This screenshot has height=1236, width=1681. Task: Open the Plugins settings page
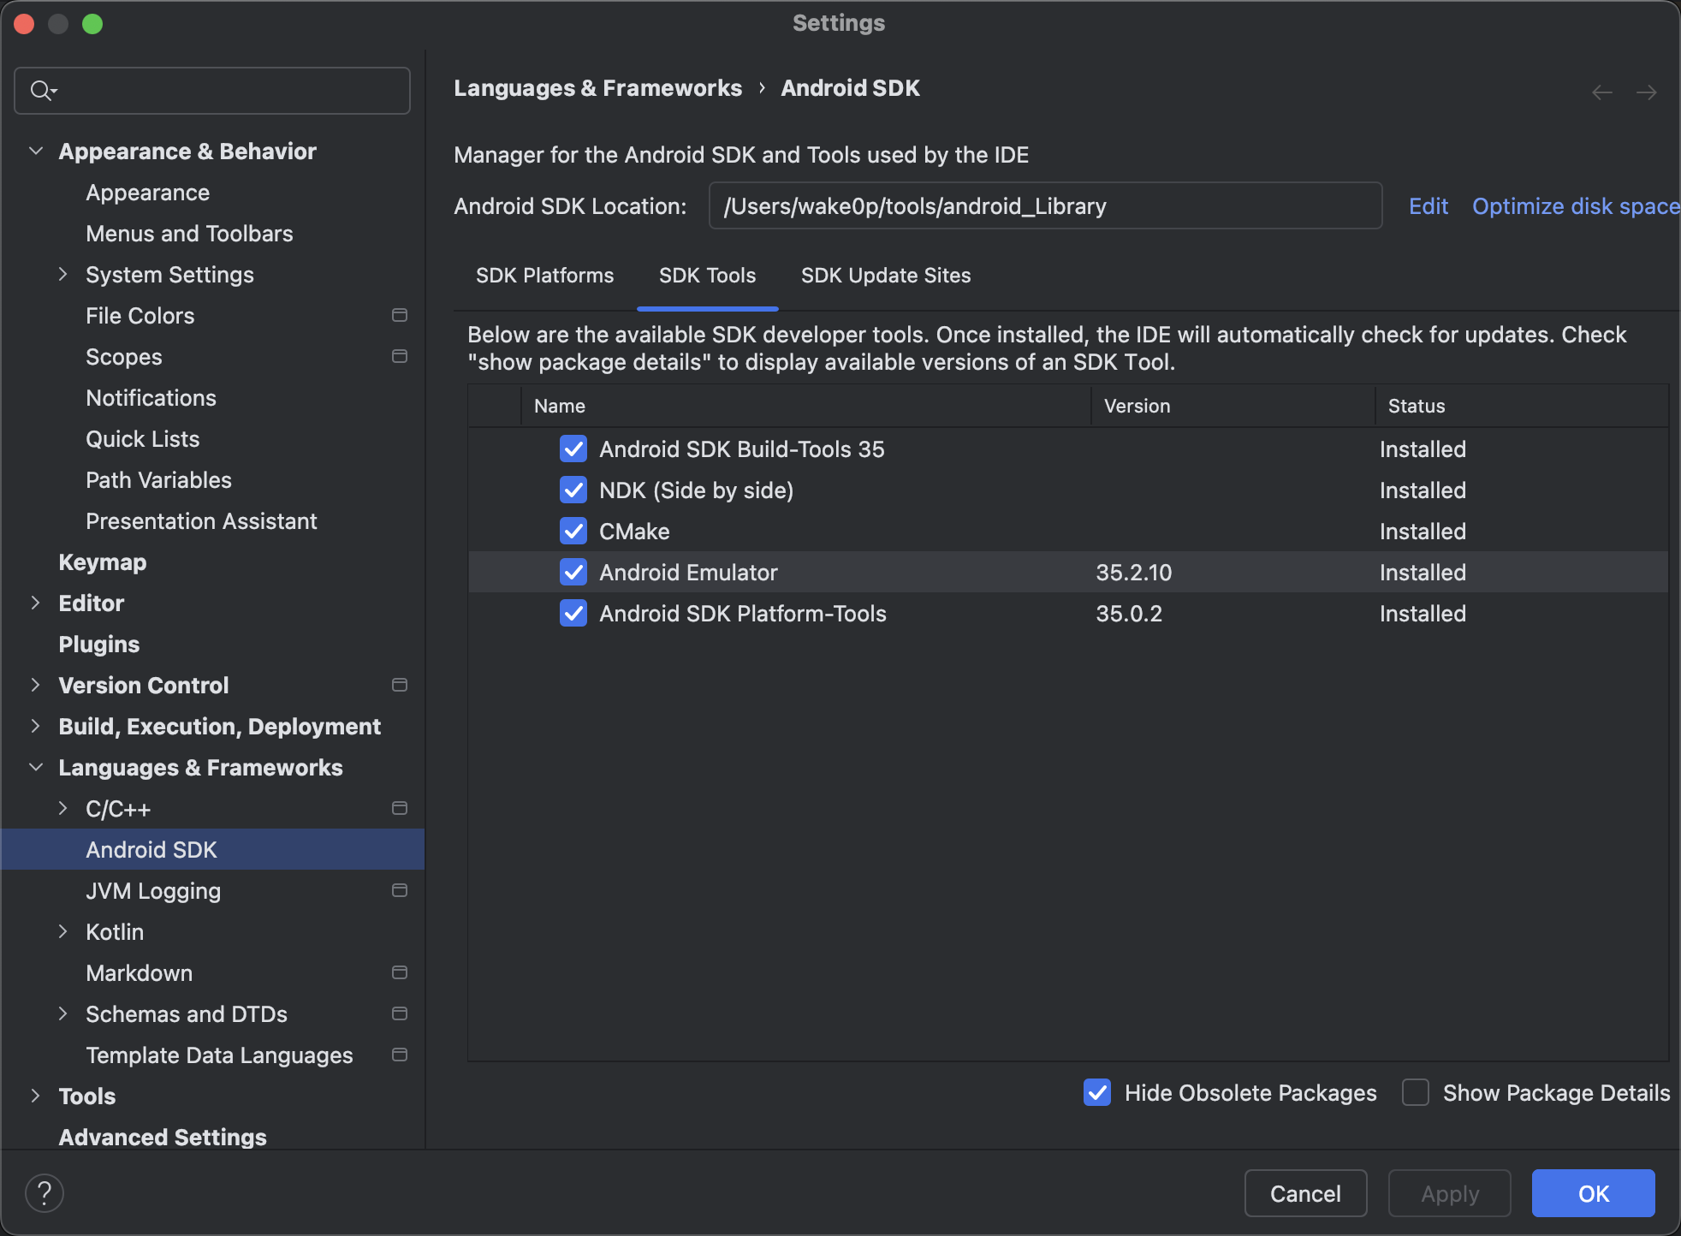(99, 645)
